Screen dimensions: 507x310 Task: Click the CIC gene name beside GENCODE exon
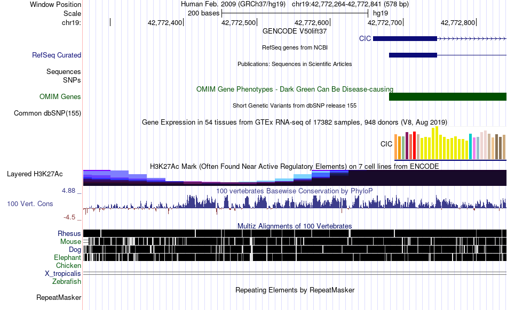365,39
